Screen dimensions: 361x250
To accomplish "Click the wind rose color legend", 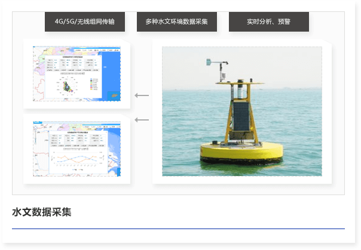I will point(94,85).
